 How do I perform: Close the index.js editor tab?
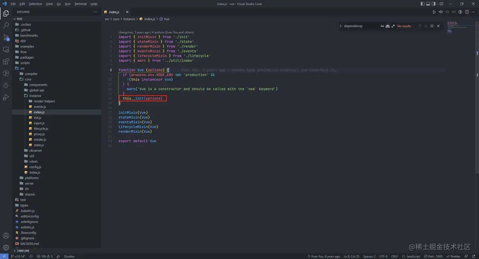click(x=127, y=12)
